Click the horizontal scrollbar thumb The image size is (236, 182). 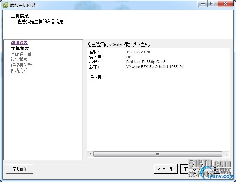pos(157,154)
